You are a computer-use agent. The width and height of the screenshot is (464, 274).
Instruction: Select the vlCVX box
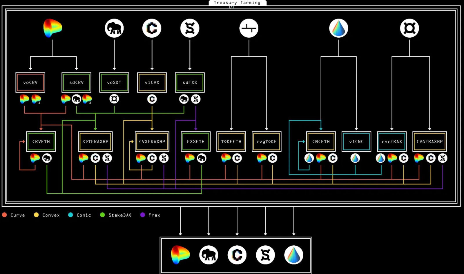click(x=152, y=83)
